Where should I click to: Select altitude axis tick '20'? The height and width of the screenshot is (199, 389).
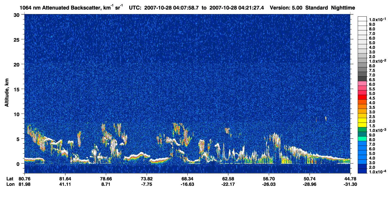click(x=17, y=64)
